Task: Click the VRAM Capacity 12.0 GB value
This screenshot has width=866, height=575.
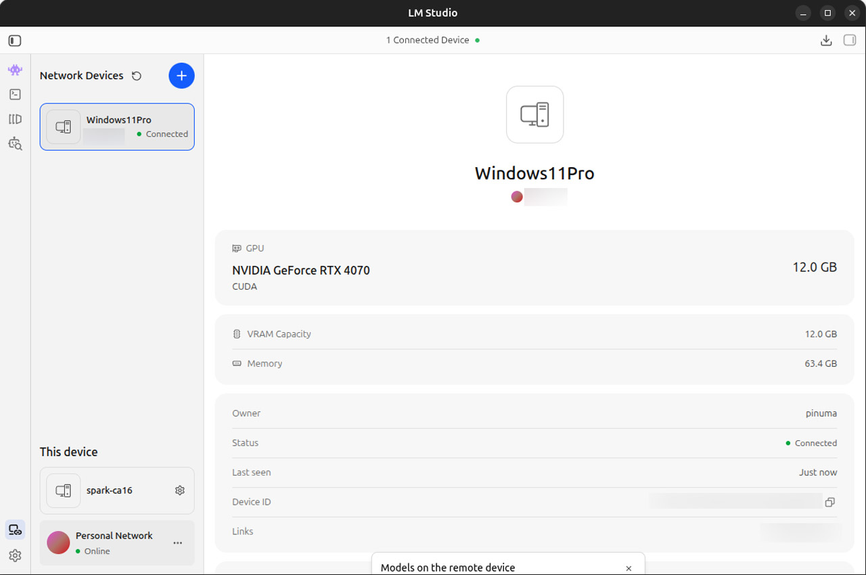Action: pyautogui.click(x=821, y=334)
